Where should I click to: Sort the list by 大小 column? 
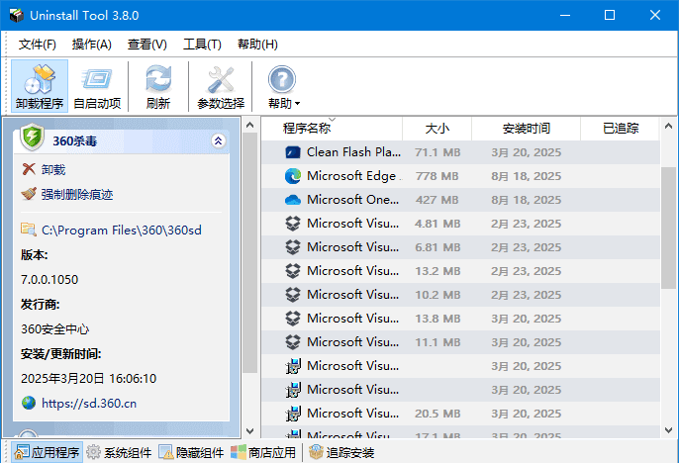[x=436, y=128]
